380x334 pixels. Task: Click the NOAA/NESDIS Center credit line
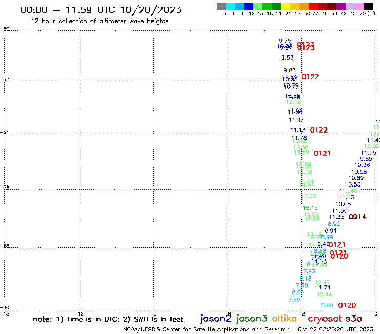click(206, 329)
